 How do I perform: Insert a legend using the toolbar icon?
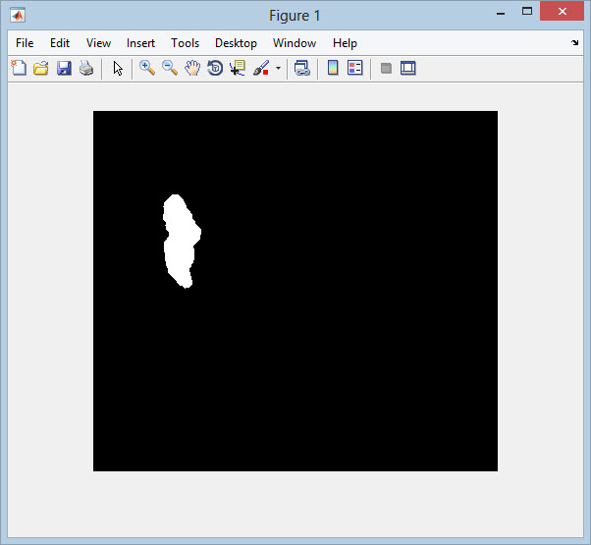[355, 68]
